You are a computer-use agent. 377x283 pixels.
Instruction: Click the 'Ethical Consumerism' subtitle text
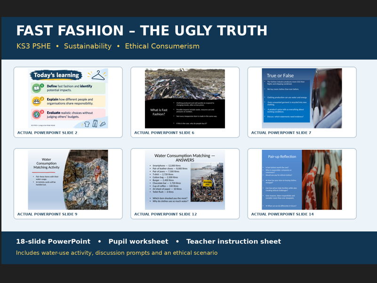(x=162, y=46)
